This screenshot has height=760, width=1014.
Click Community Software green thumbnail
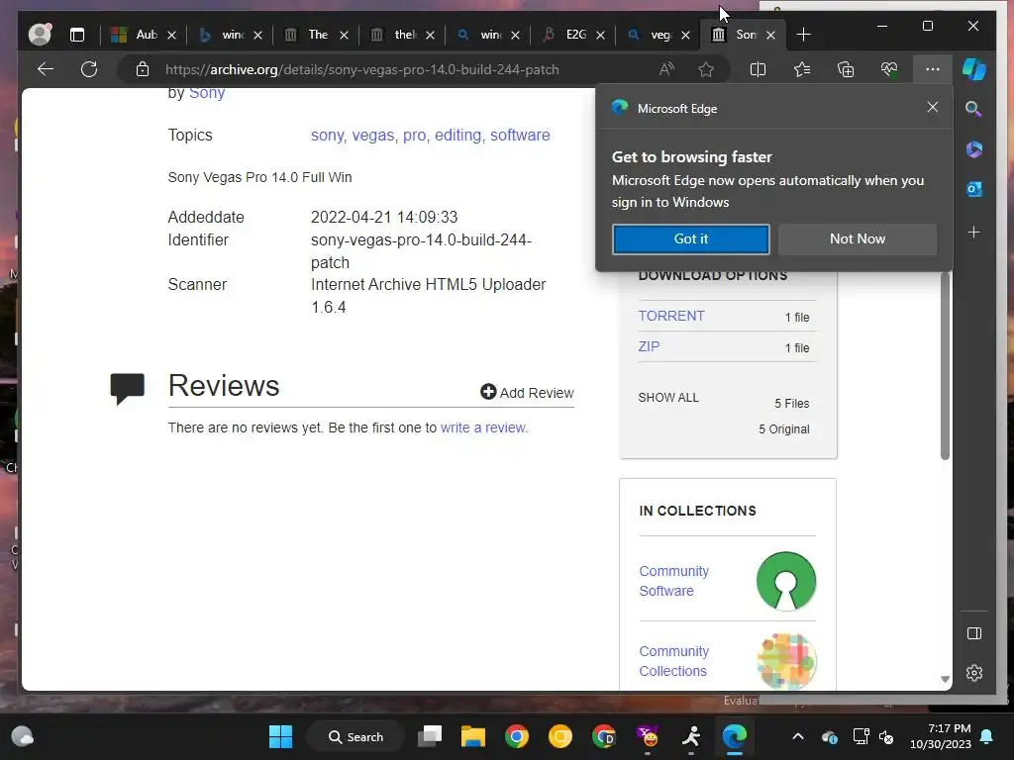[786, 581]
